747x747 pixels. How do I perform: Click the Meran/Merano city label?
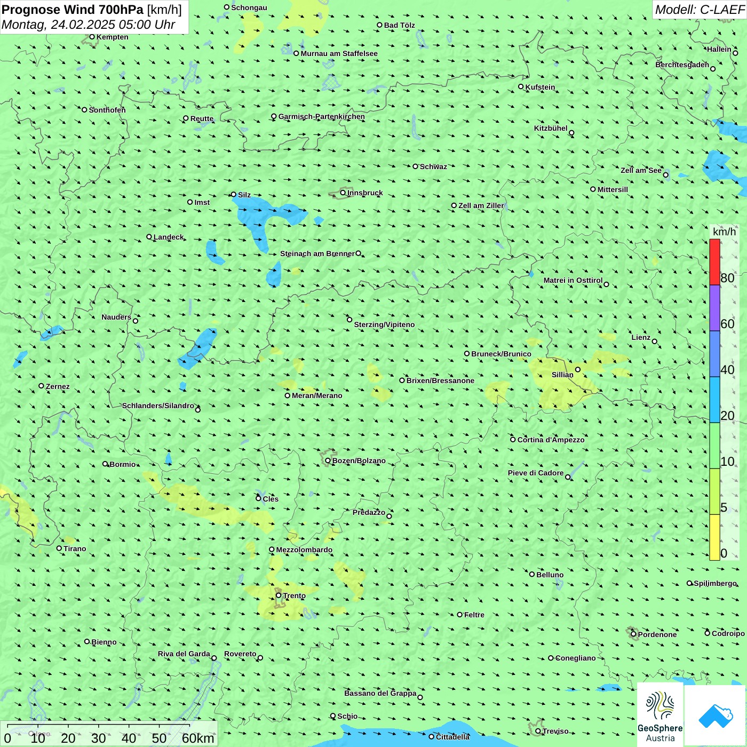click(x=317, y=395)
